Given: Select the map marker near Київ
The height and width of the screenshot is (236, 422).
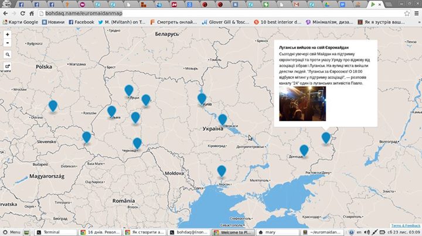Looking at the screenshot, I should [x=202, y=98].
